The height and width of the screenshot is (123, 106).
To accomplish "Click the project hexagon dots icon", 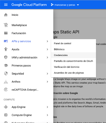I will coord(52,5).
